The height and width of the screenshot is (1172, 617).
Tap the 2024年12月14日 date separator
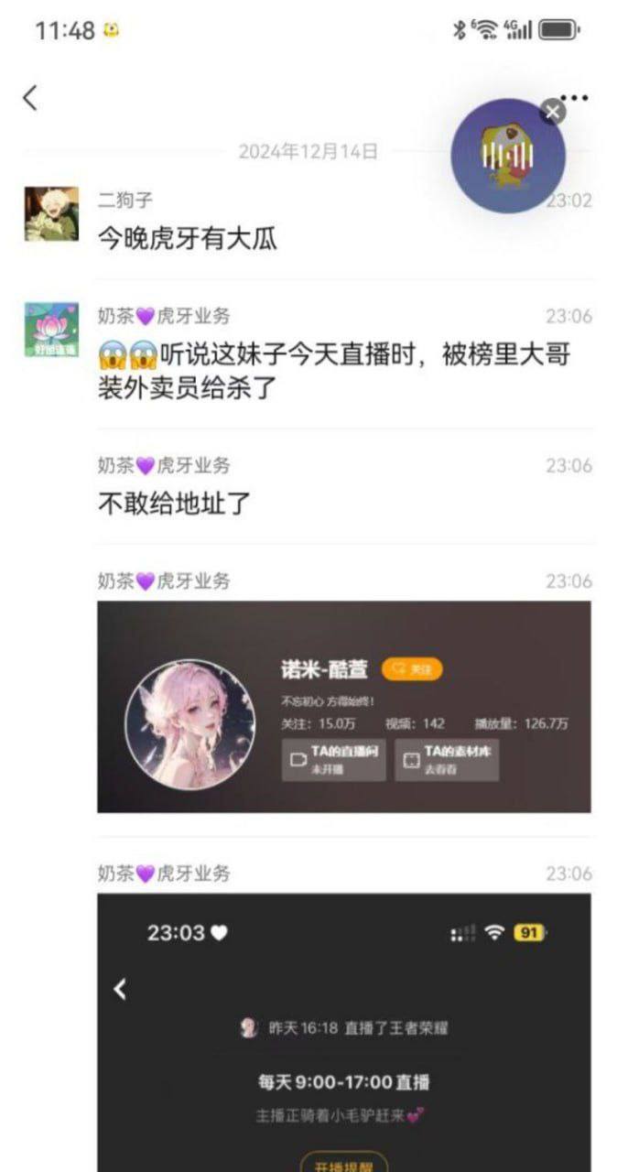[308, 152]
